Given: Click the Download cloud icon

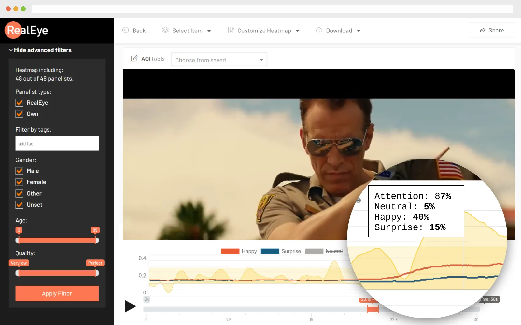Looking at the screenshot, I should click(319, 30).
